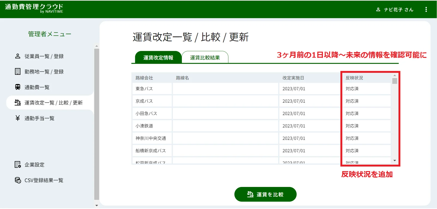Click the user avatar icon in header

click(378, 10)
